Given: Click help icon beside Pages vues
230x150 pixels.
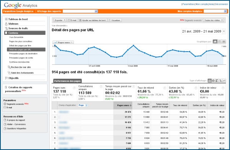Looking at the screenshot, I should [74, 88].
